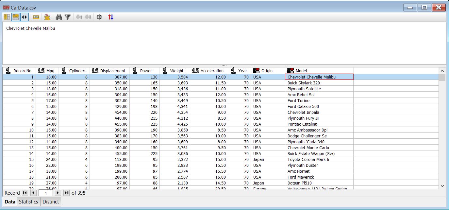Toggle the split preview pane arrows icon
Screen dimensions: 449x210
[24, 17]
